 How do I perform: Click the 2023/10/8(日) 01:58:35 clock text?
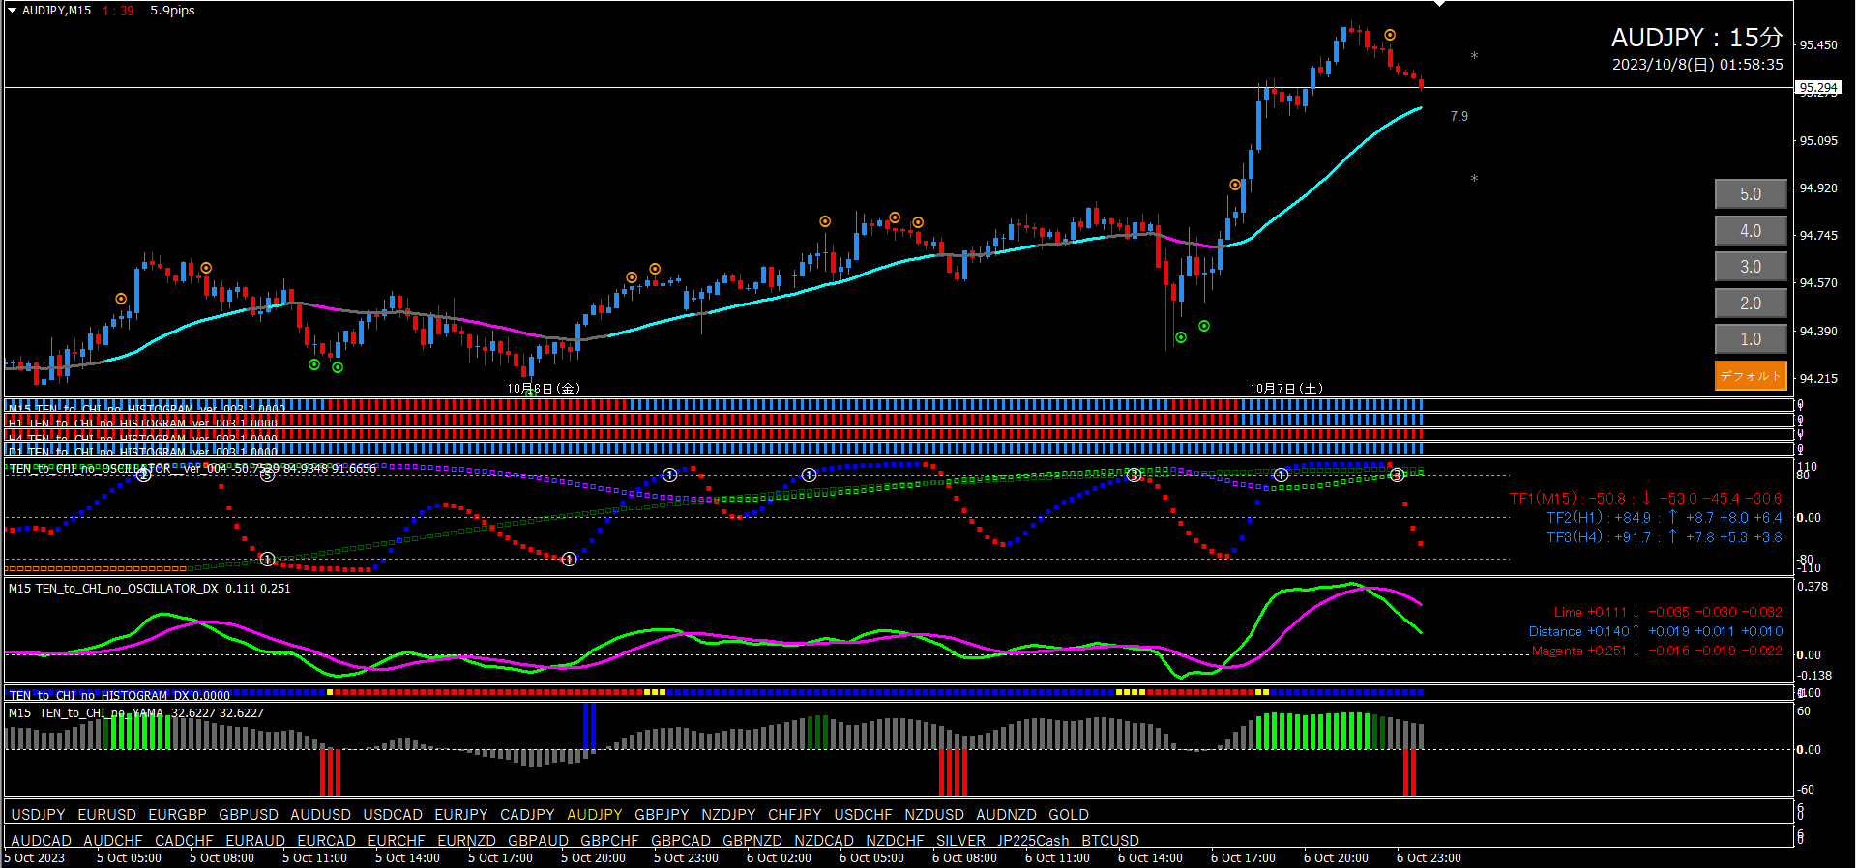point(1697,65)
